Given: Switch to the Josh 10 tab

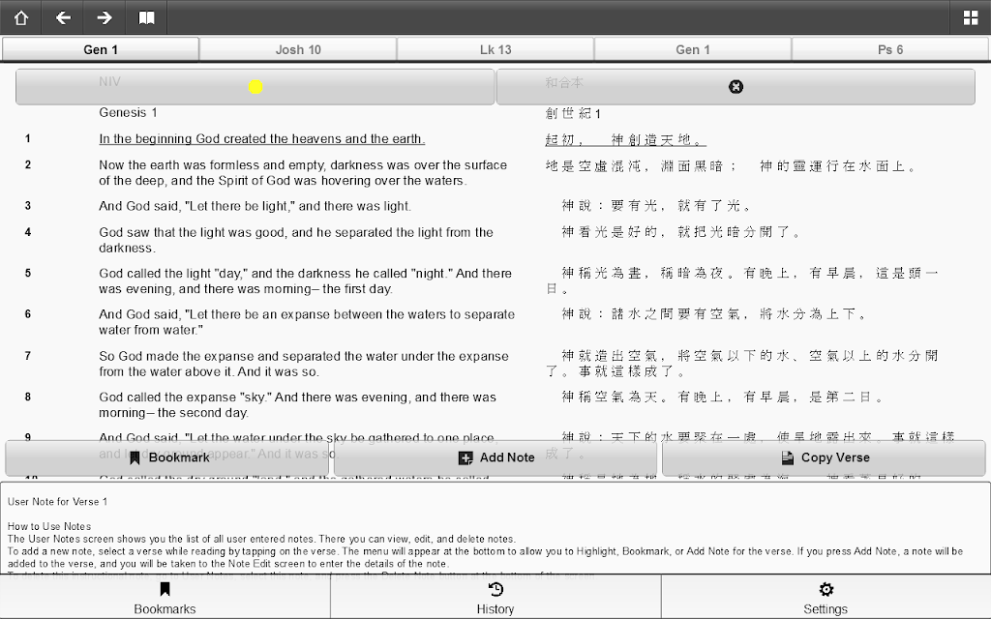Looking at the screenshot, I should (298, 49).
